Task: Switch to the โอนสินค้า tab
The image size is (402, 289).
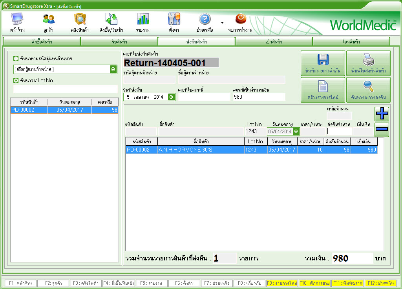Action: (351, 42)
